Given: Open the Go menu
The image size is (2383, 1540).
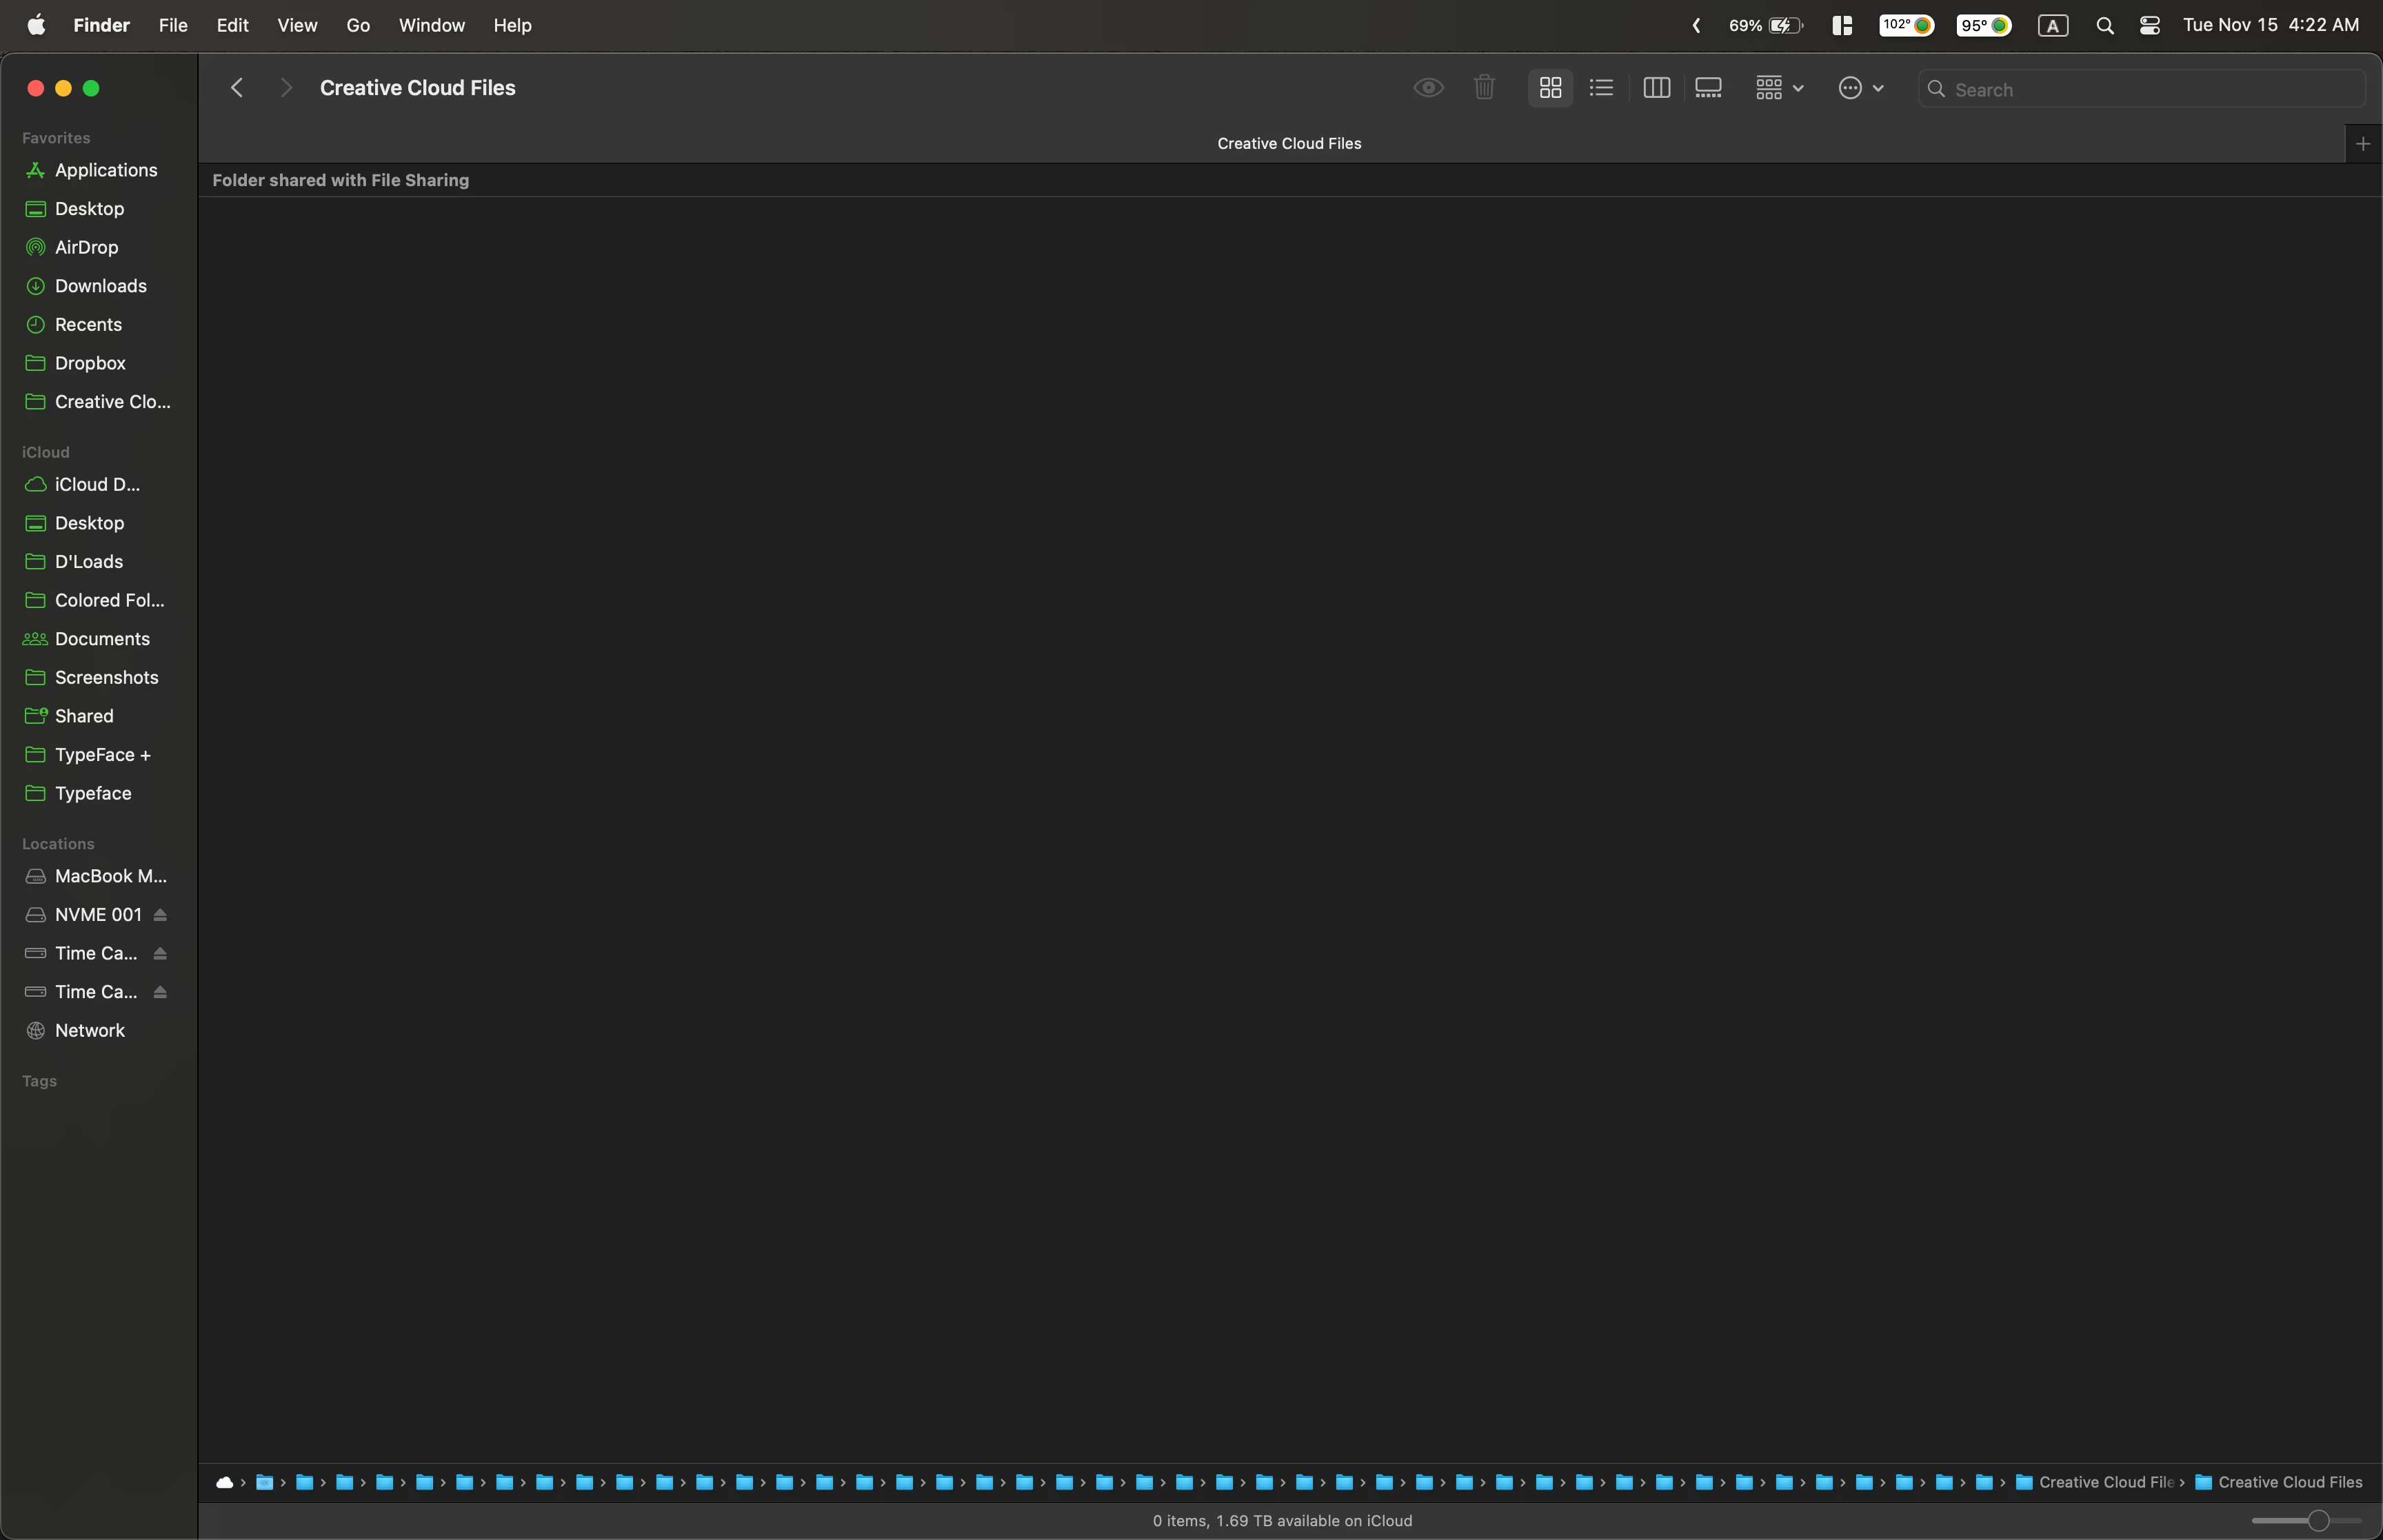Looking at the screenshot, I should point(358,26).
